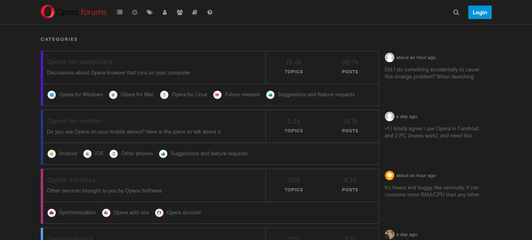Click the mobile Suggestions thumbs-up icon
The width and height of the screenshot is (532, 240).
point(163,154)
